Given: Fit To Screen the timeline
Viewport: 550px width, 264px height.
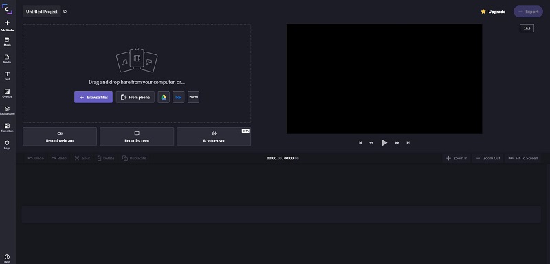Looking at the screenshot, I should click(x=523, y=159).
